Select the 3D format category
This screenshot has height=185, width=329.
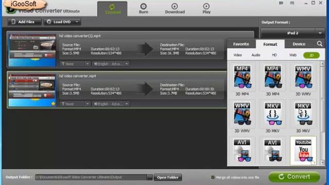[x=312, y=55]
